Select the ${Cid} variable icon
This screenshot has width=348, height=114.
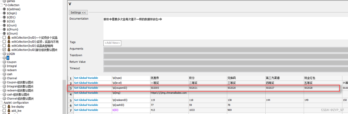click(x=4, y=21)
